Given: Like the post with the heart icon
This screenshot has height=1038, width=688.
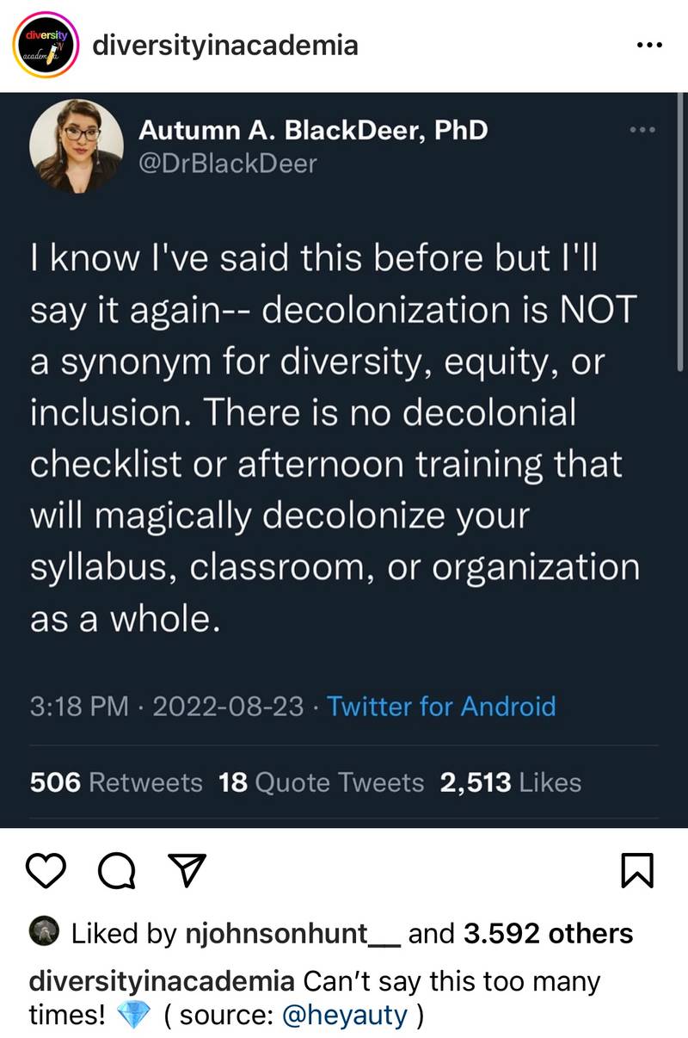Looking at the screenshot, I should (x=50, y=871).
